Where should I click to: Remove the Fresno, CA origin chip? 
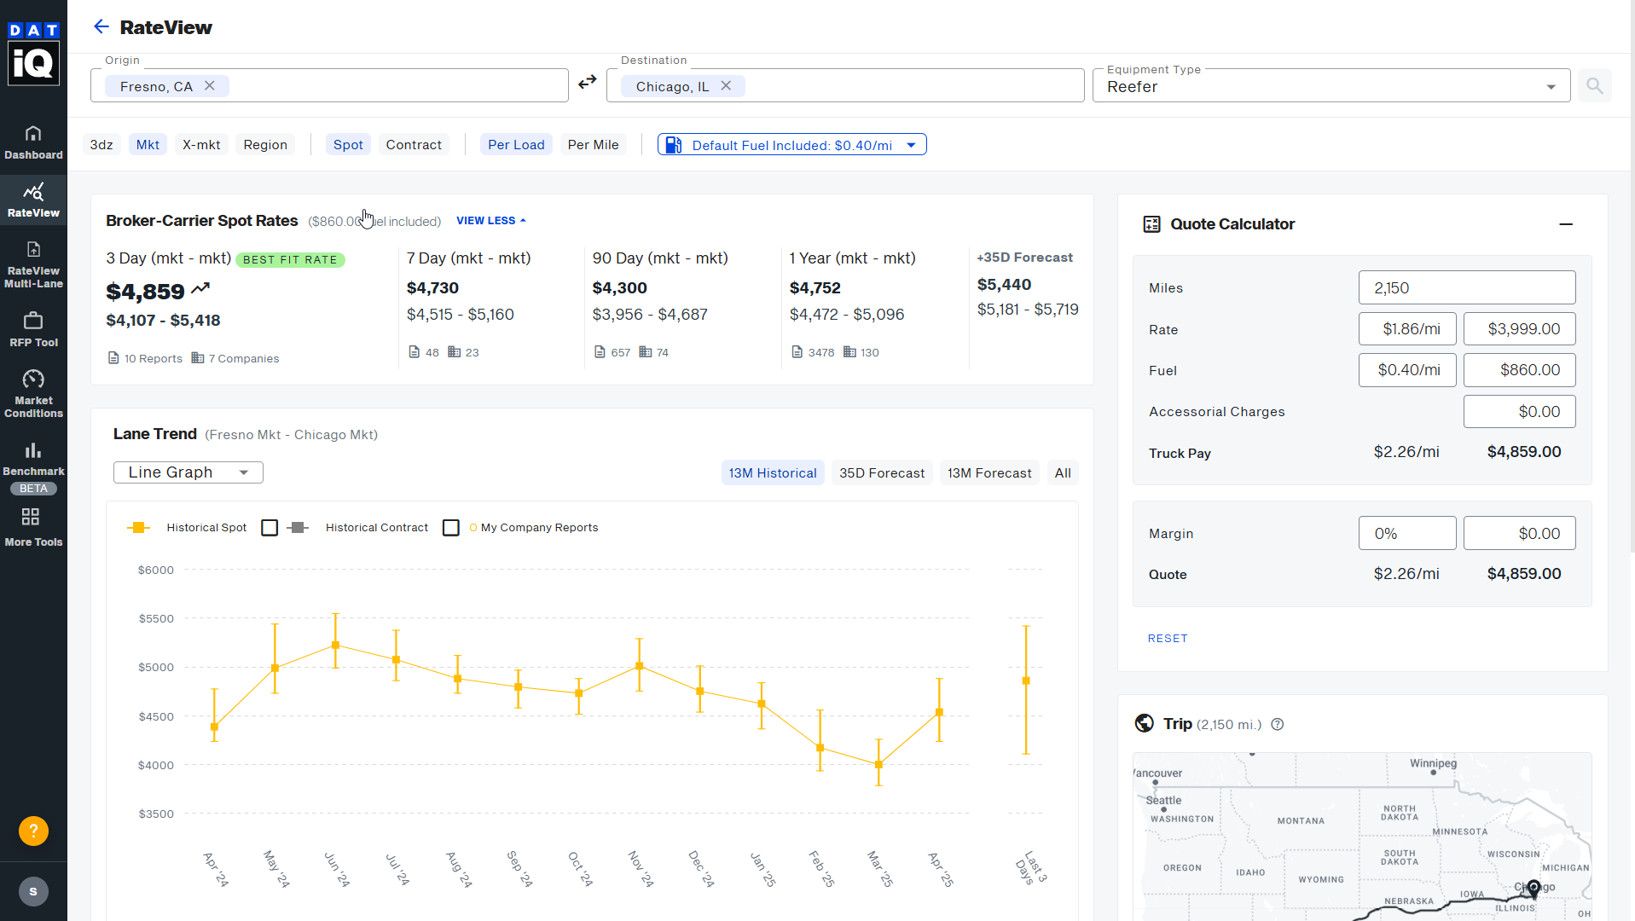click(x=210, y=86)
